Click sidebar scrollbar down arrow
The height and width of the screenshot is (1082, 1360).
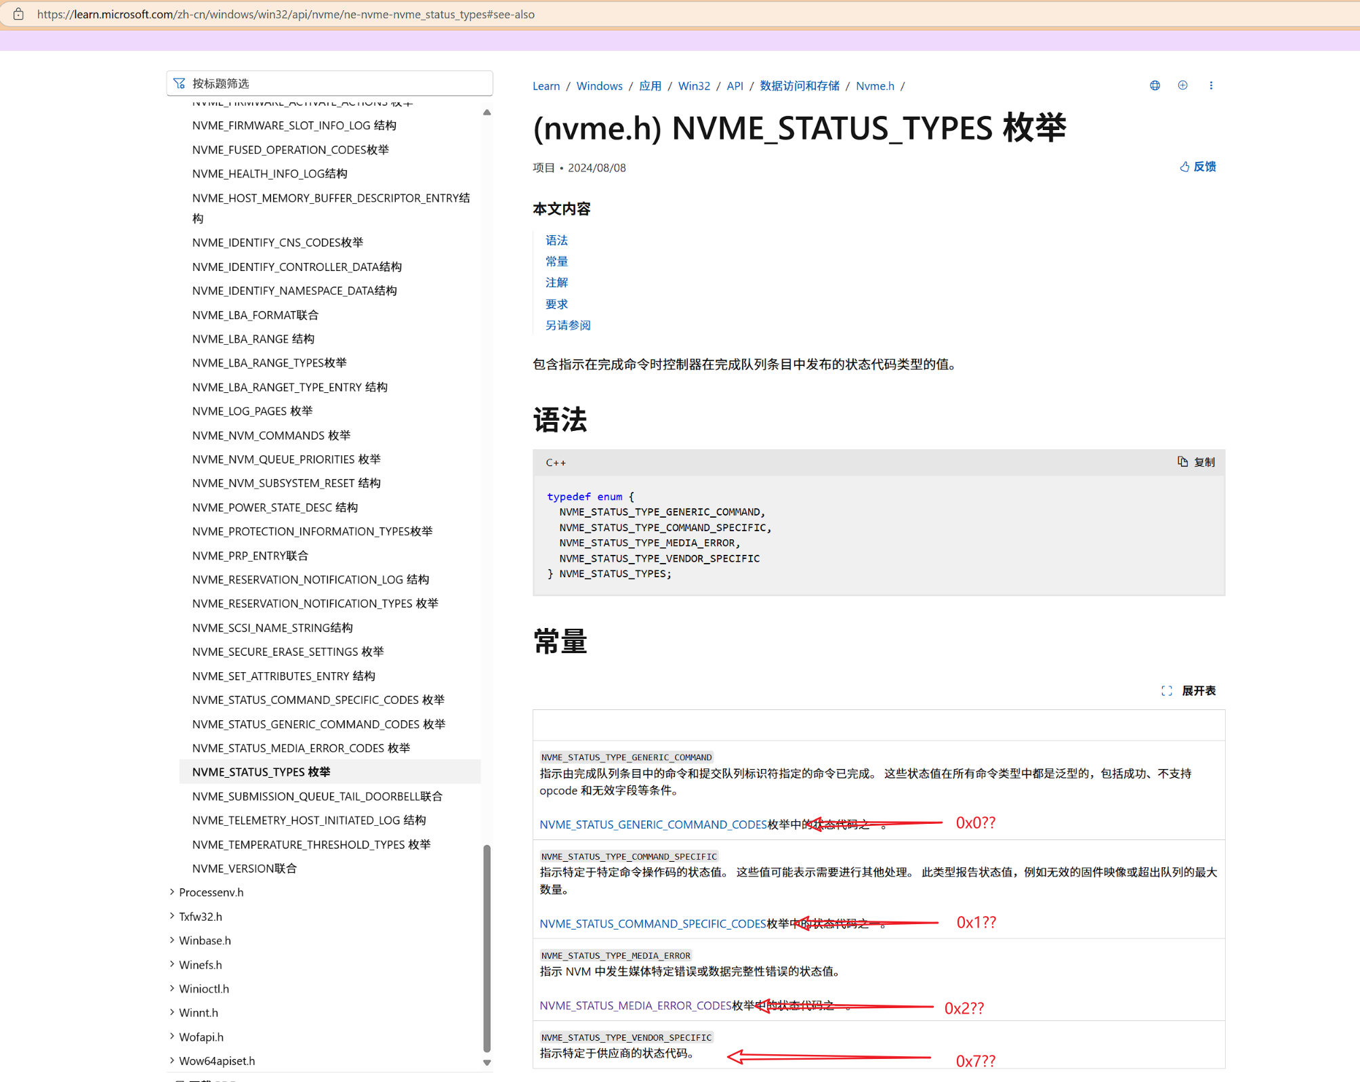[x=487, y=1062]
